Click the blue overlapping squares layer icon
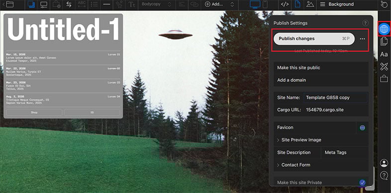Viewport: 391px width, 193px height. point(31,4)
